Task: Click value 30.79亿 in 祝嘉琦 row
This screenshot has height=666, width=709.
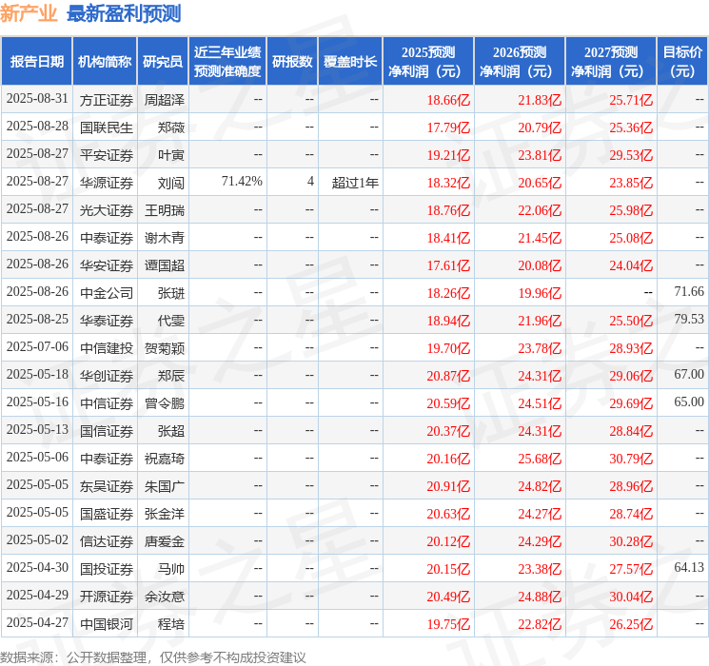Action: pyautogui.click(x=631, y=459)
